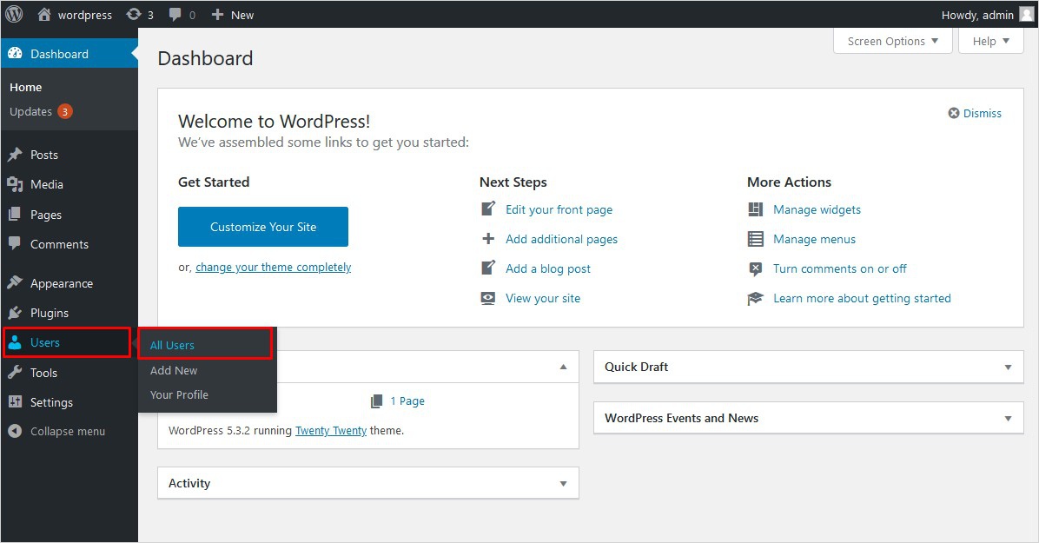Image resolution: width=1039 pixels, height=543 pixels.
Task: Open the Media library from sidebar
Action: tap(46, 184)
